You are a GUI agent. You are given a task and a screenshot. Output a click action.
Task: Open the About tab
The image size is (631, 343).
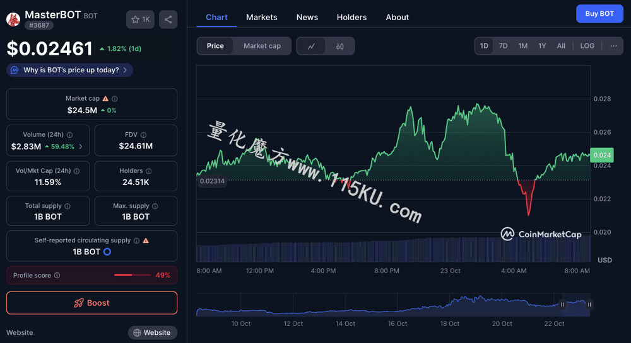397,17
